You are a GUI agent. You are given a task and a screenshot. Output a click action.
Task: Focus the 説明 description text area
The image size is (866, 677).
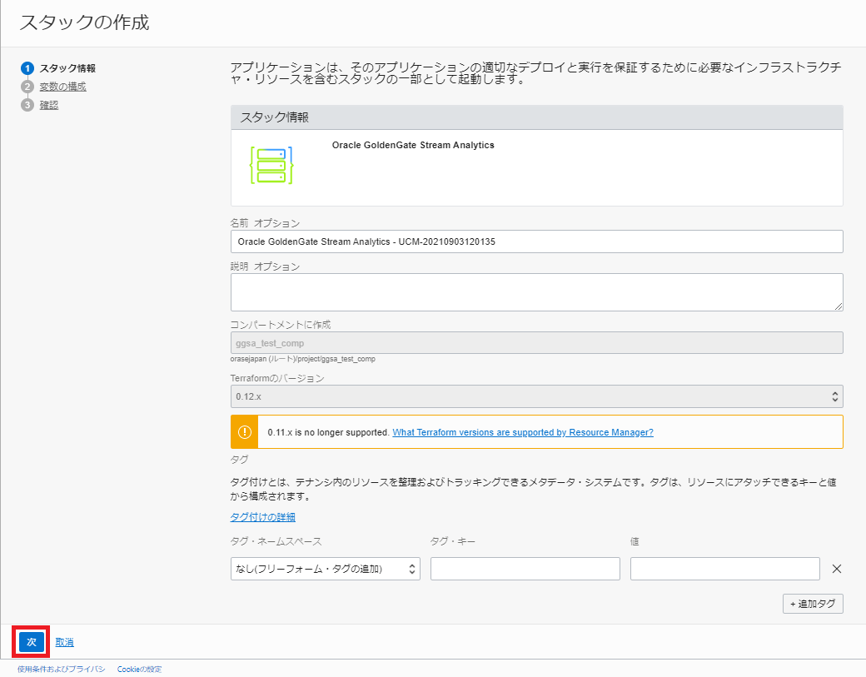[x=536, y=292]
